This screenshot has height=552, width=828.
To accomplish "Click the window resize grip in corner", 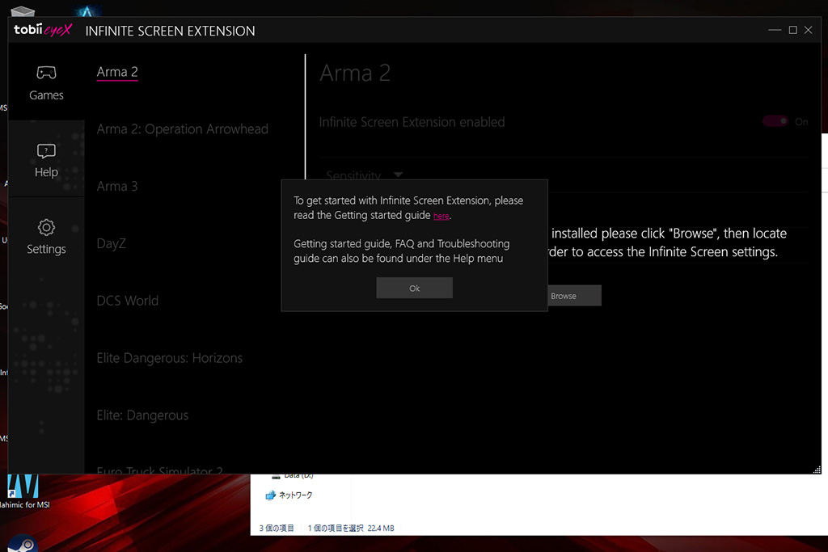I will pos(817,469).
